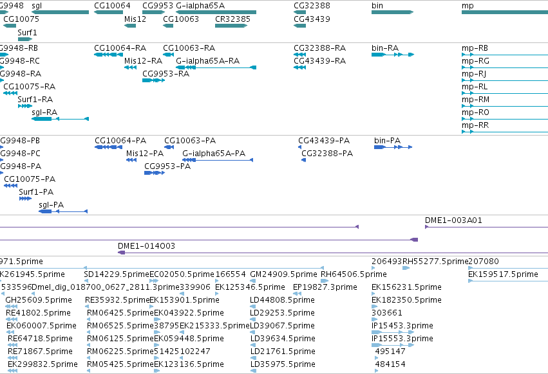
Task: Select the CG32388-RA transcript label
Action: (x=320, y=48)
